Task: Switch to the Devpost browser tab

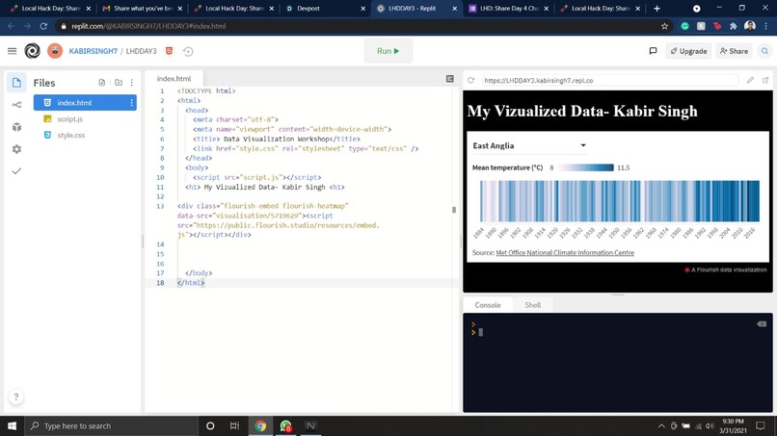Action: tap(326, 9)
